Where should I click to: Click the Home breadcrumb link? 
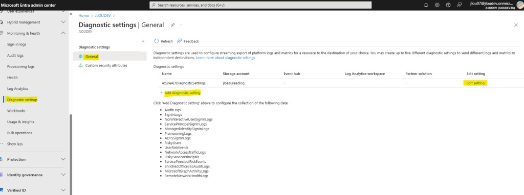click(83, 16)
